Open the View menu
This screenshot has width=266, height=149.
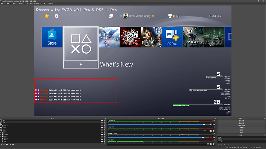pos(15,3)
